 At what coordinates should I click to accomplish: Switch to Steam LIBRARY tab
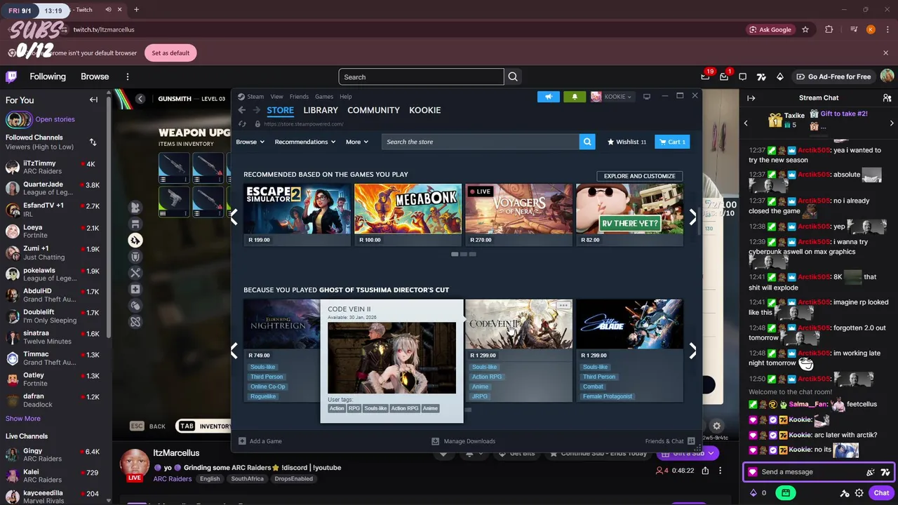point(321,110)
